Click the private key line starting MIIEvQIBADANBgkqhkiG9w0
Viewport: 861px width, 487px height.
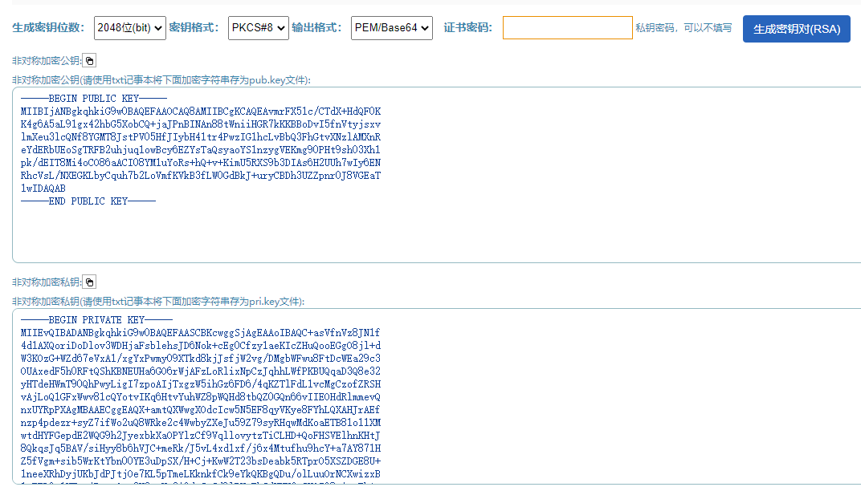[x=201, y=333]
